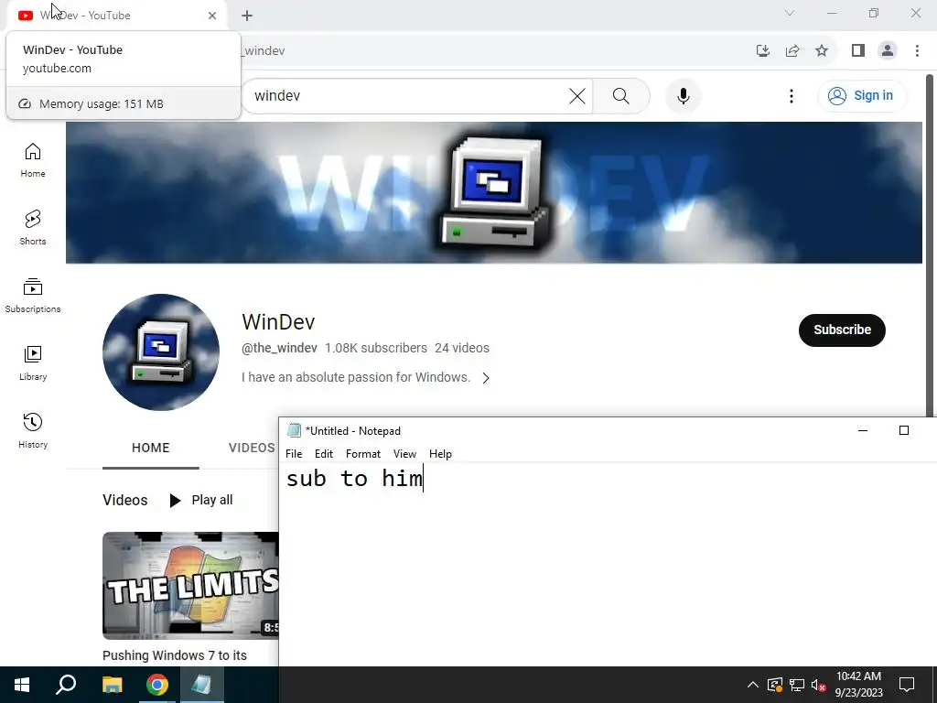The width and height of the screenshot is (937, 703).
Task: Open Library in the YouTube sidebar
Action: click(x=33, y=362)
